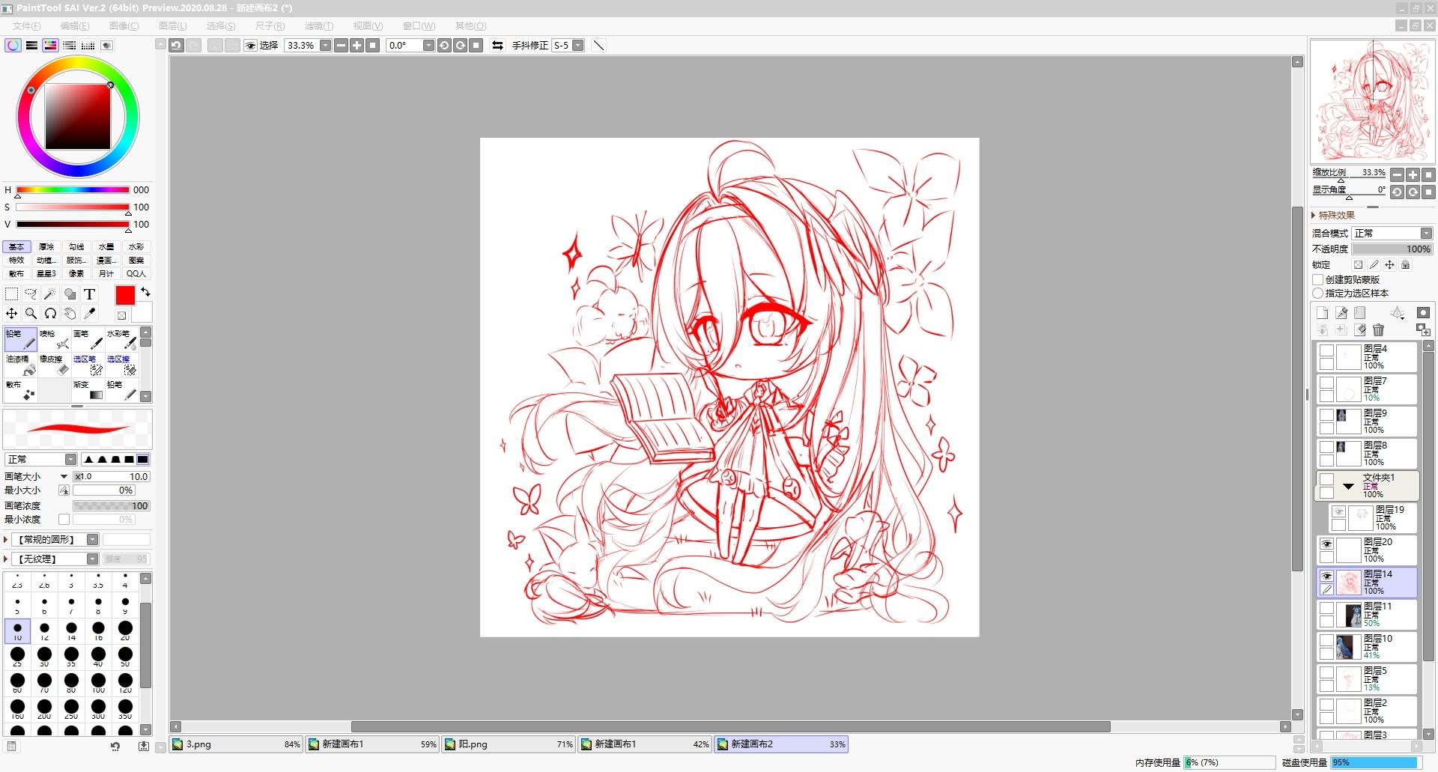This screenshot has height=772, width=1438.
Task: Collapse the 文件夹1 layer folder
Action: pyautogui.click(x=1348, y=486)
